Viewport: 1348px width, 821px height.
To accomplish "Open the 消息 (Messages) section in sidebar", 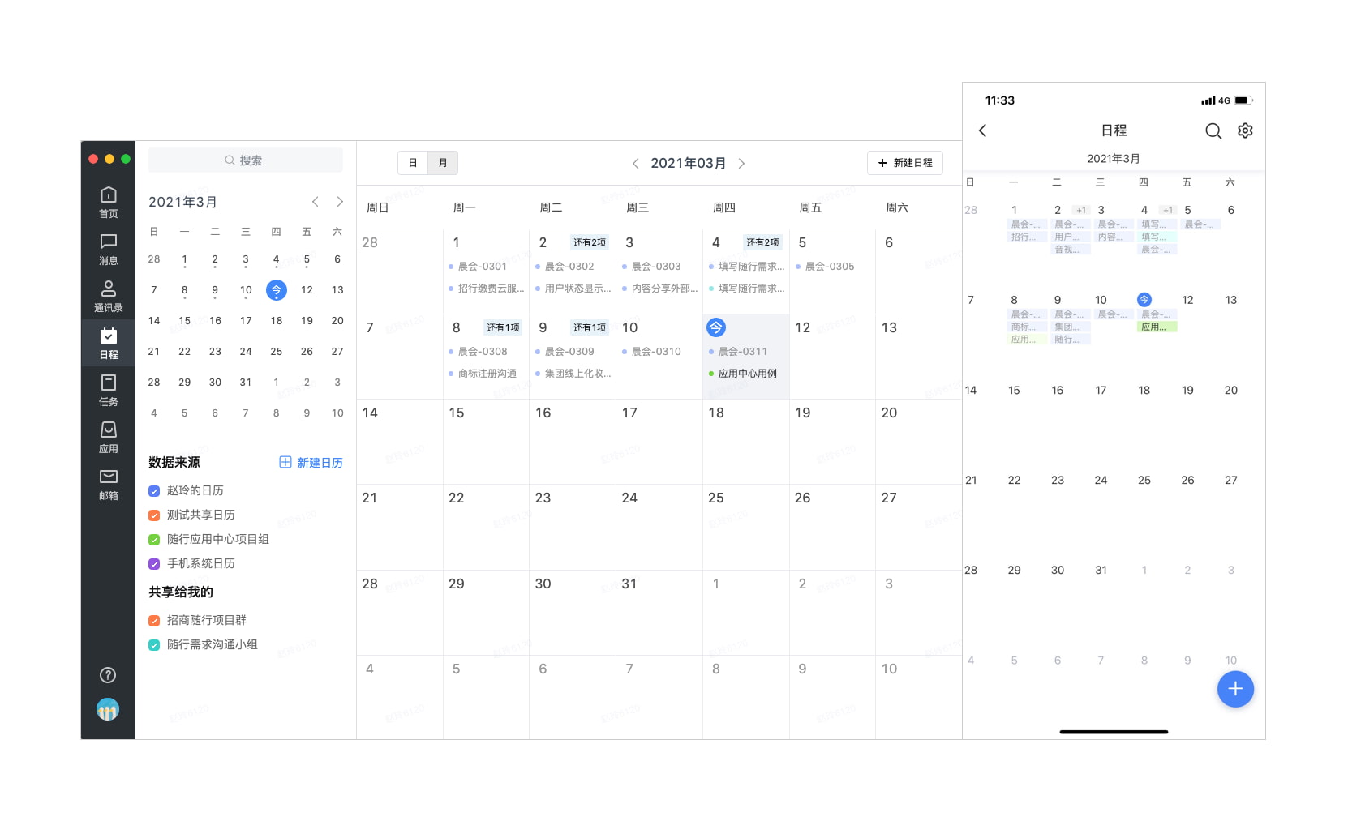I will [x=108, y=249].
